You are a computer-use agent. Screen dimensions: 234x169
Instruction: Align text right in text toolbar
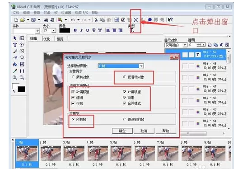(x=120, y=30)
